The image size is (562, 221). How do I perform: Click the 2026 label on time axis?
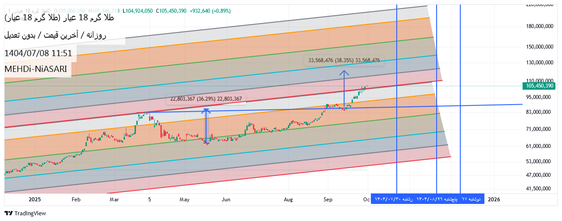tap(494, 199)
